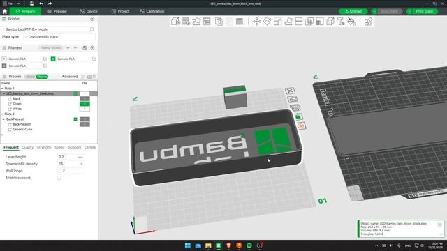Switch to the Preview tab
Image resolution: width=447 pixels, height=251 pixels.
(x=57, y=11)
